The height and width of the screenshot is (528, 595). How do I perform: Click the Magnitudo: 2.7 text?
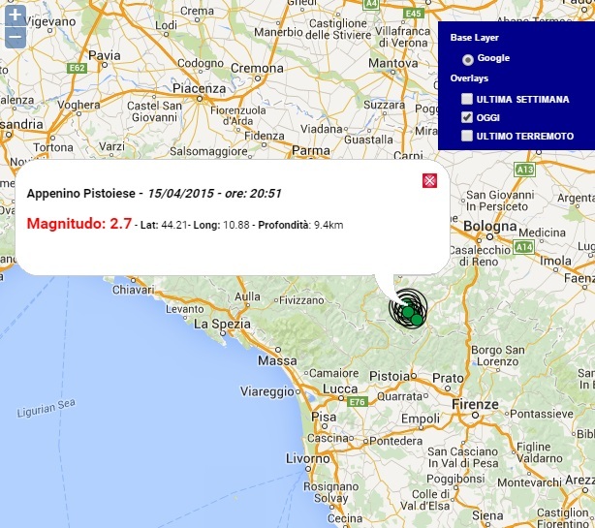coord(78,224)
